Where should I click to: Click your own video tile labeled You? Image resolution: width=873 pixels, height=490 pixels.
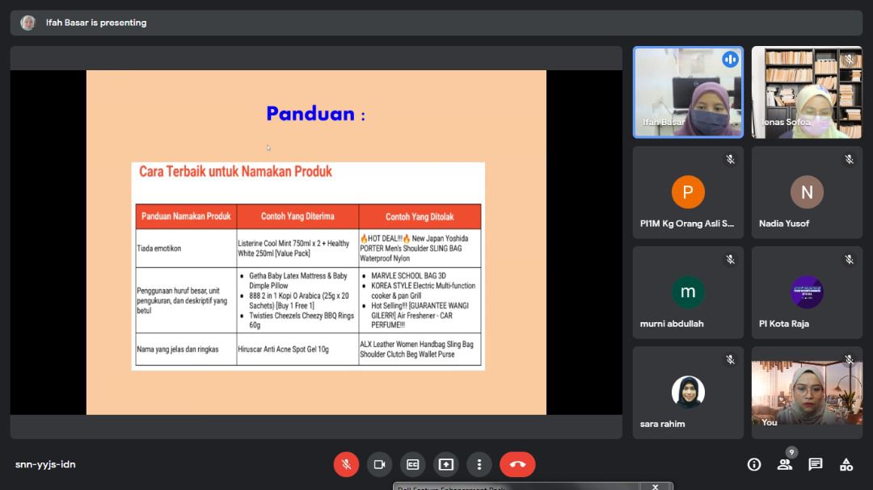(x=807, y=393)
